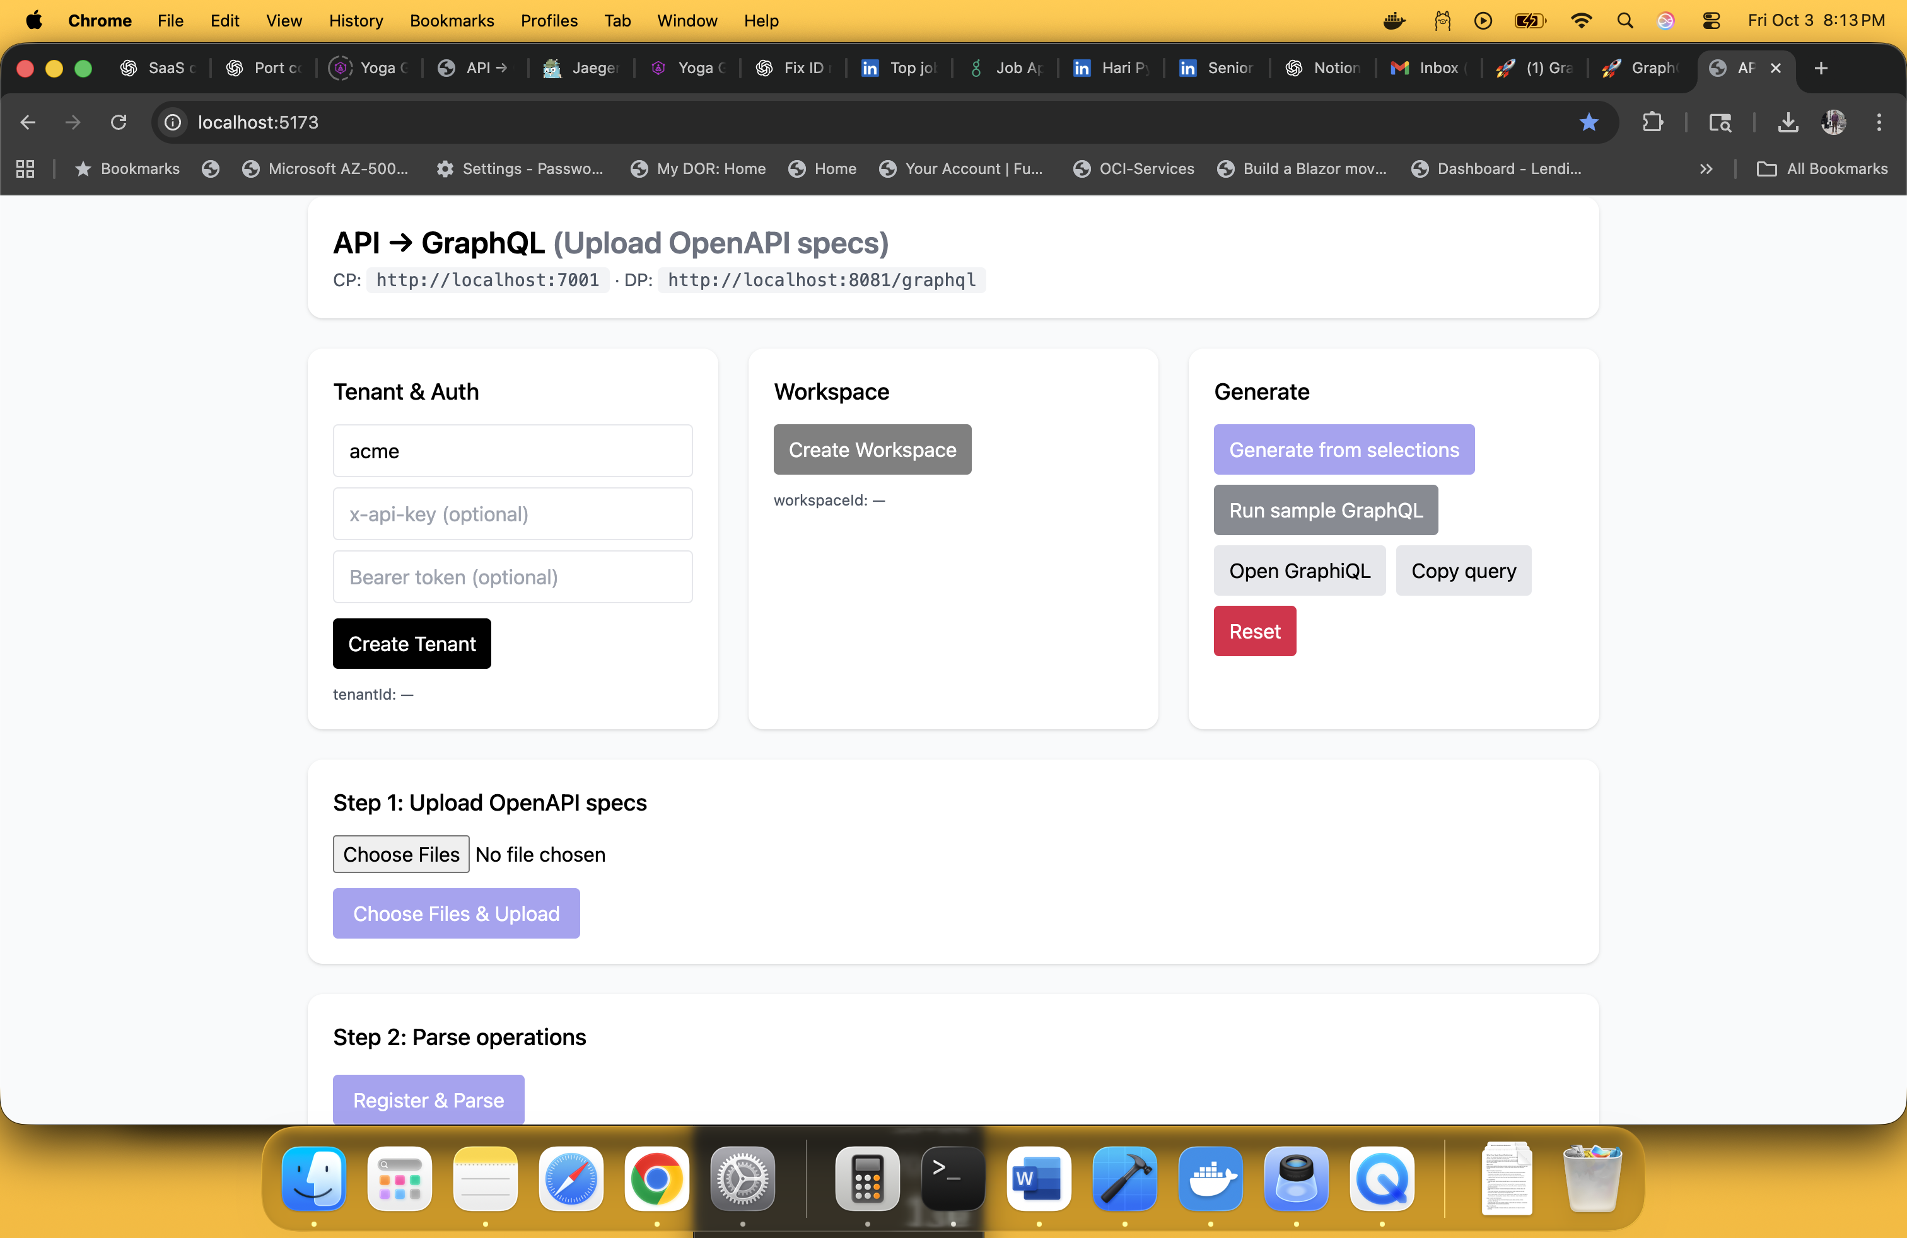Screen dimensions: 1907x1238
Task: Focus the x-api-key optional input field
Action: pos(512,514)
